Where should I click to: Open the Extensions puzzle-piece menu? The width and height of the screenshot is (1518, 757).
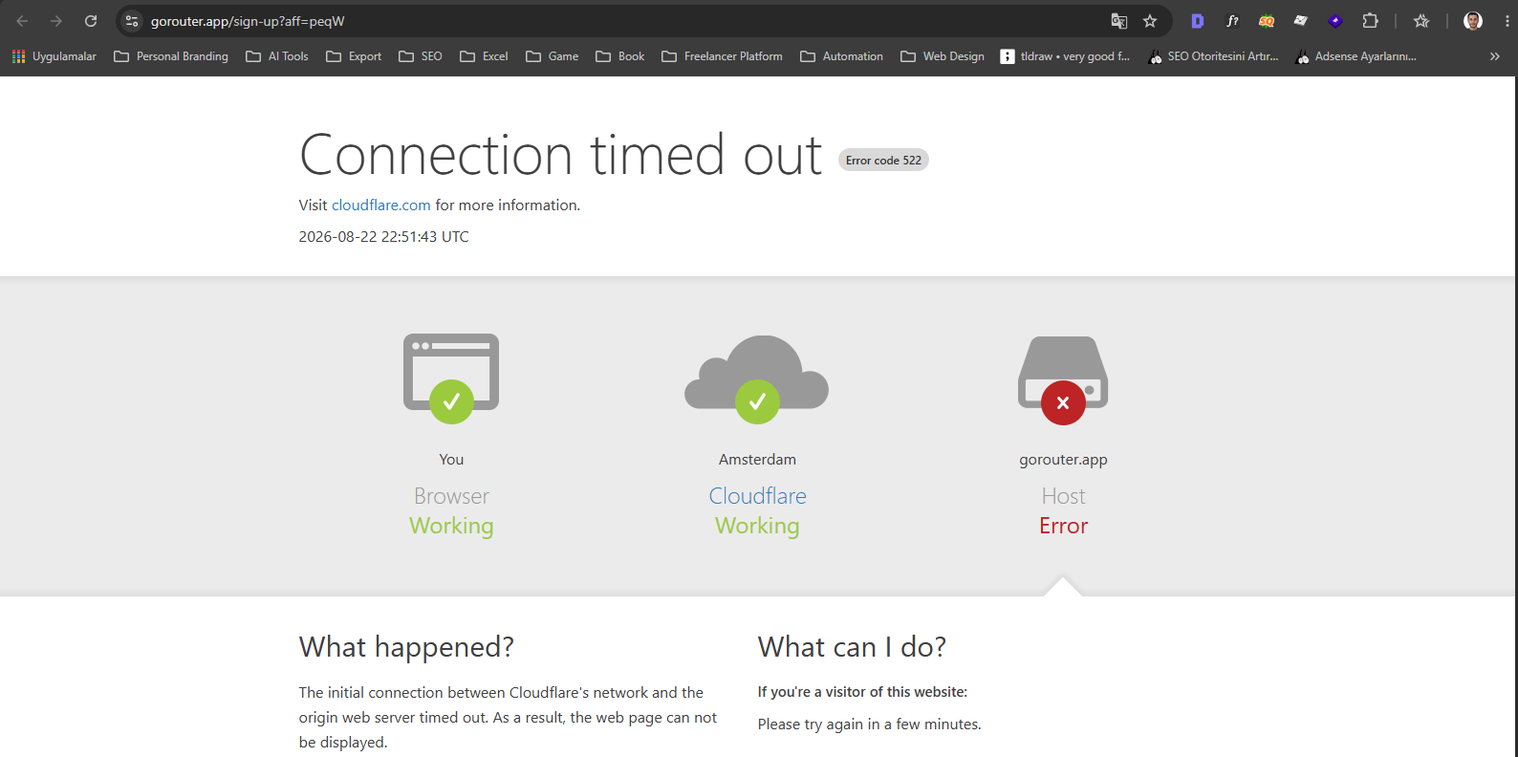pyautogui.click(x=1370, y=21)
